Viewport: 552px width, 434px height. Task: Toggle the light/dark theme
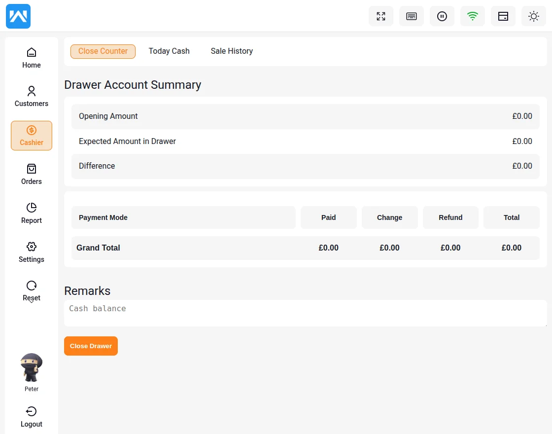click(533, 16)
